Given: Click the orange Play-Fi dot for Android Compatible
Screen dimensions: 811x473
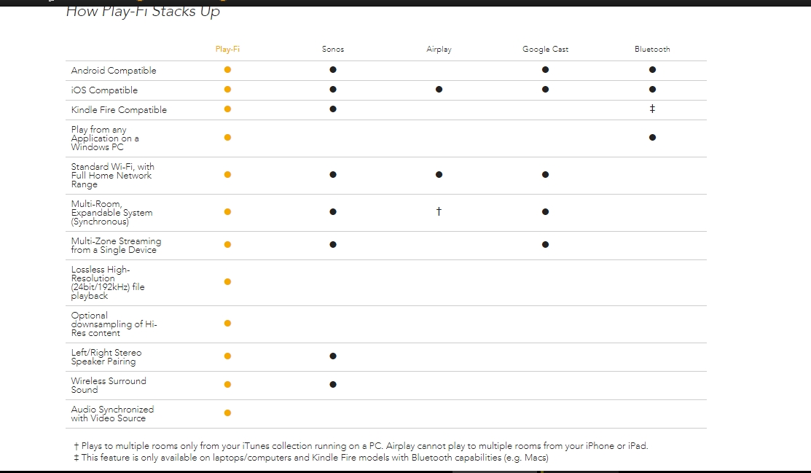Looking at the screenshot, I should 227,70.
